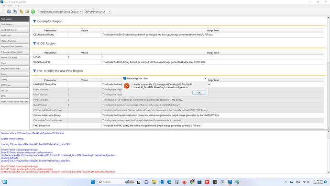Click the Chipset Initialization Binary value field
Screen dimensions: 330x186
coord(84,116)
